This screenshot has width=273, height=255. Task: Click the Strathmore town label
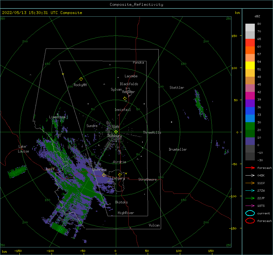147,180
